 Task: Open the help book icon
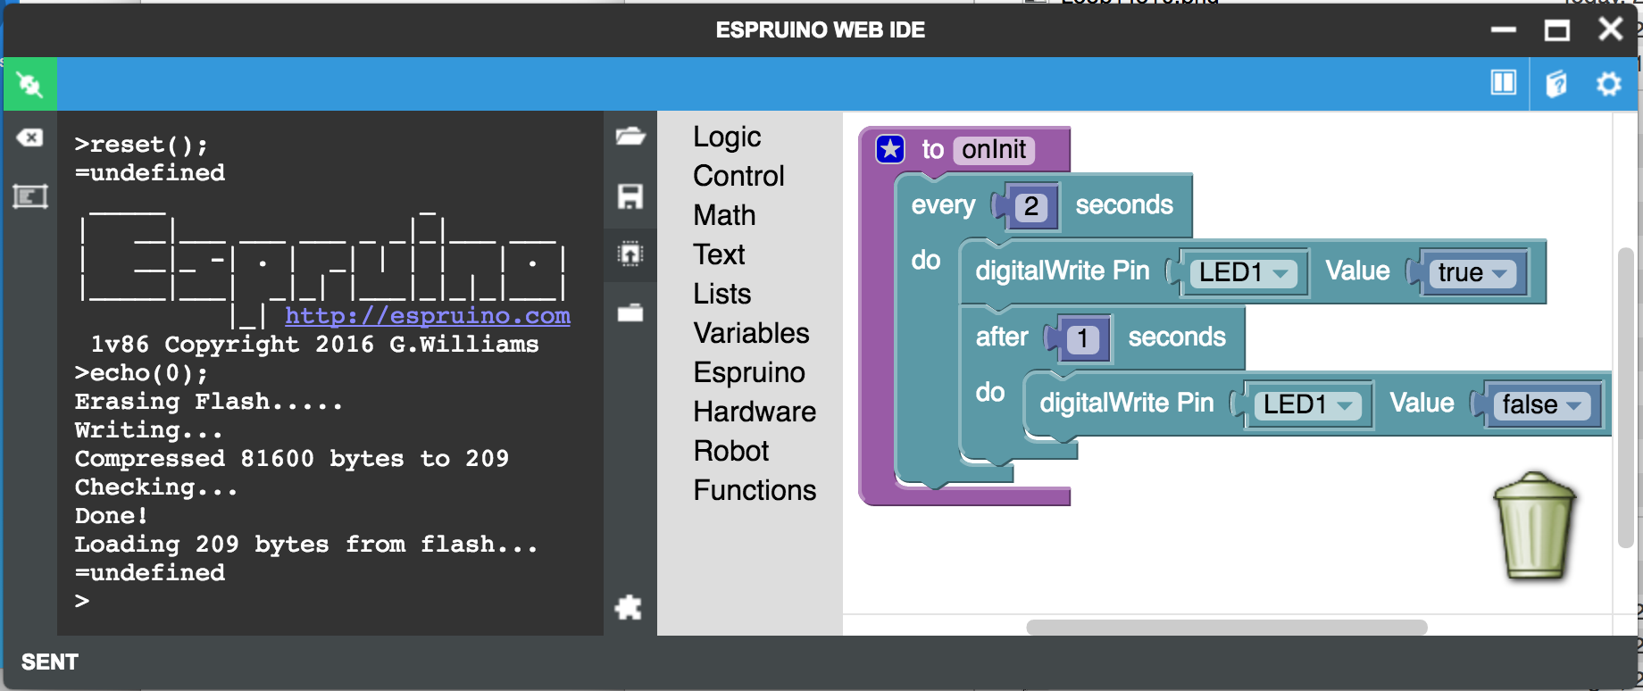(1556, 83)
